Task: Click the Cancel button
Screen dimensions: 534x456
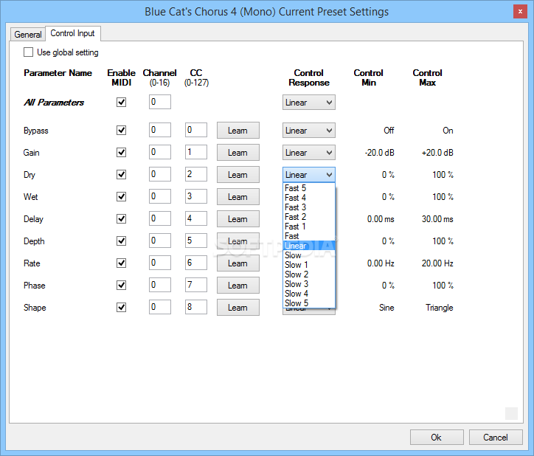Action: pos(496,438)
